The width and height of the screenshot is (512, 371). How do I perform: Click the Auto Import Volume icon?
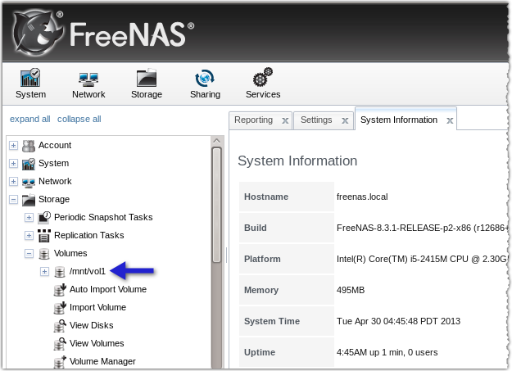pos(59,289)
